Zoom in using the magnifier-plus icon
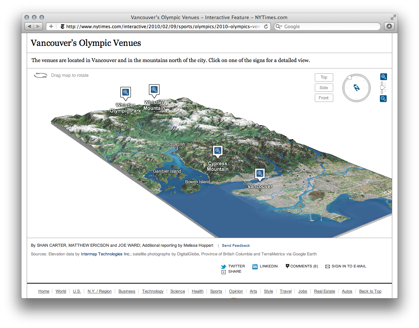419x328 pixels. click(383, 76)
